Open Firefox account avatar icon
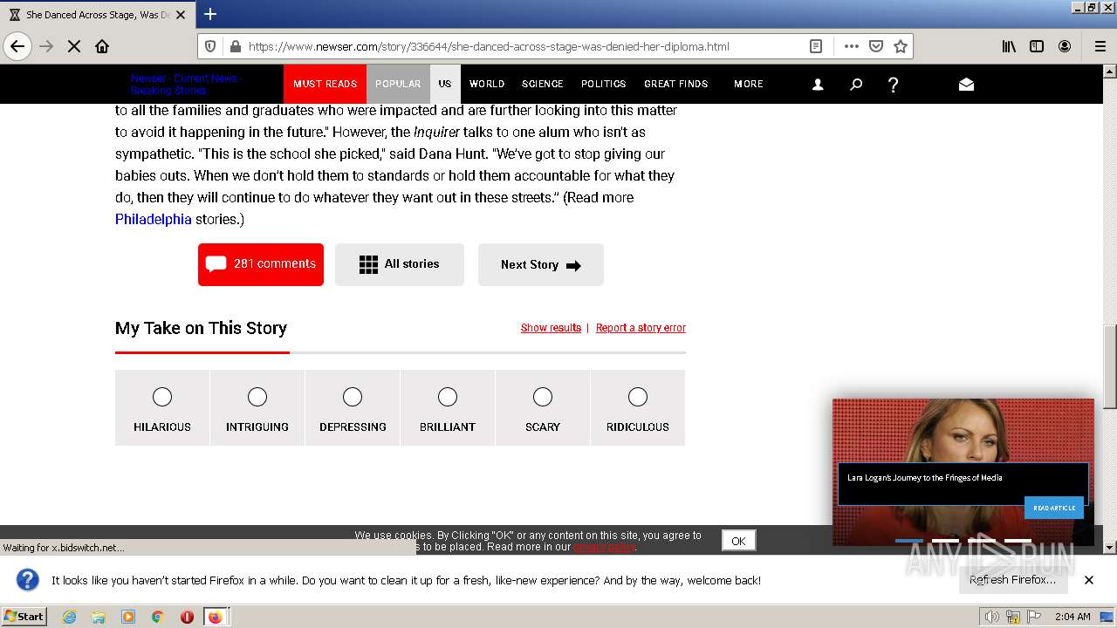Viewport: 1117px width, 628px height. click(x=1065, y=46)
